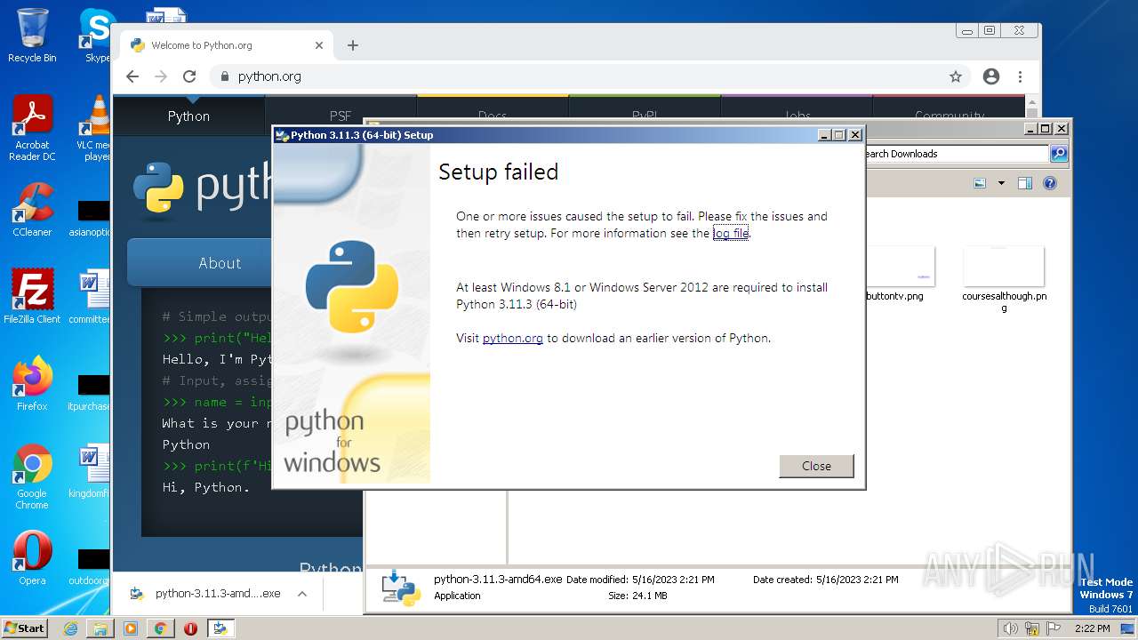
Task: Select the Welcome to Python.org tab
Action: [x=226, y=45]
